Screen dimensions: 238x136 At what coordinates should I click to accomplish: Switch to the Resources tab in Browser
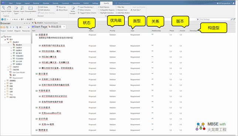coord(26,31)
